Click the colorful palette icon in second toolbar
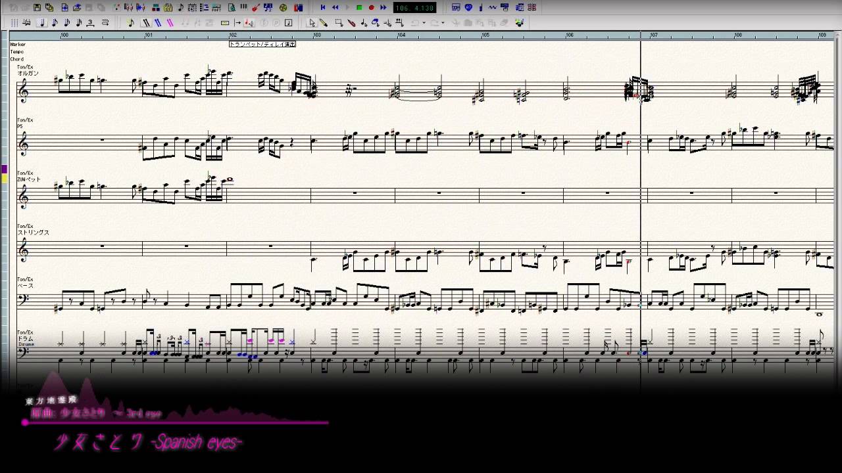 (520, 22)
